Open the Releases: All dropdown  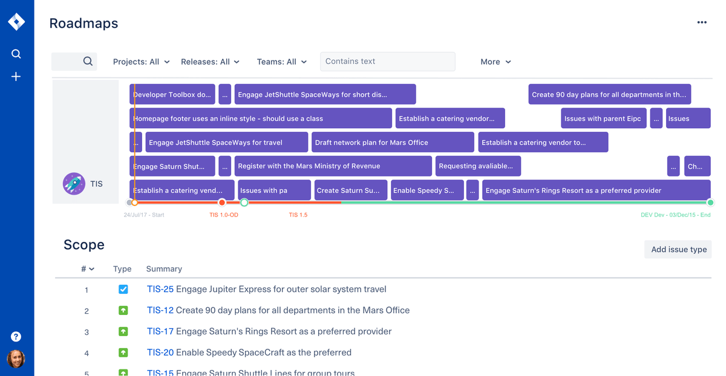tap(210, 61)
